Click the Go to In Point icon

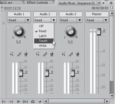[x=4, y=101]
